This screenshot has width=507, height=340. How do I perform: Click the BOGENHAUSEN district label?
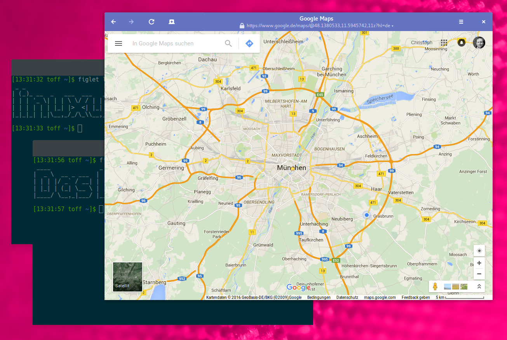[x=329, y=149]
